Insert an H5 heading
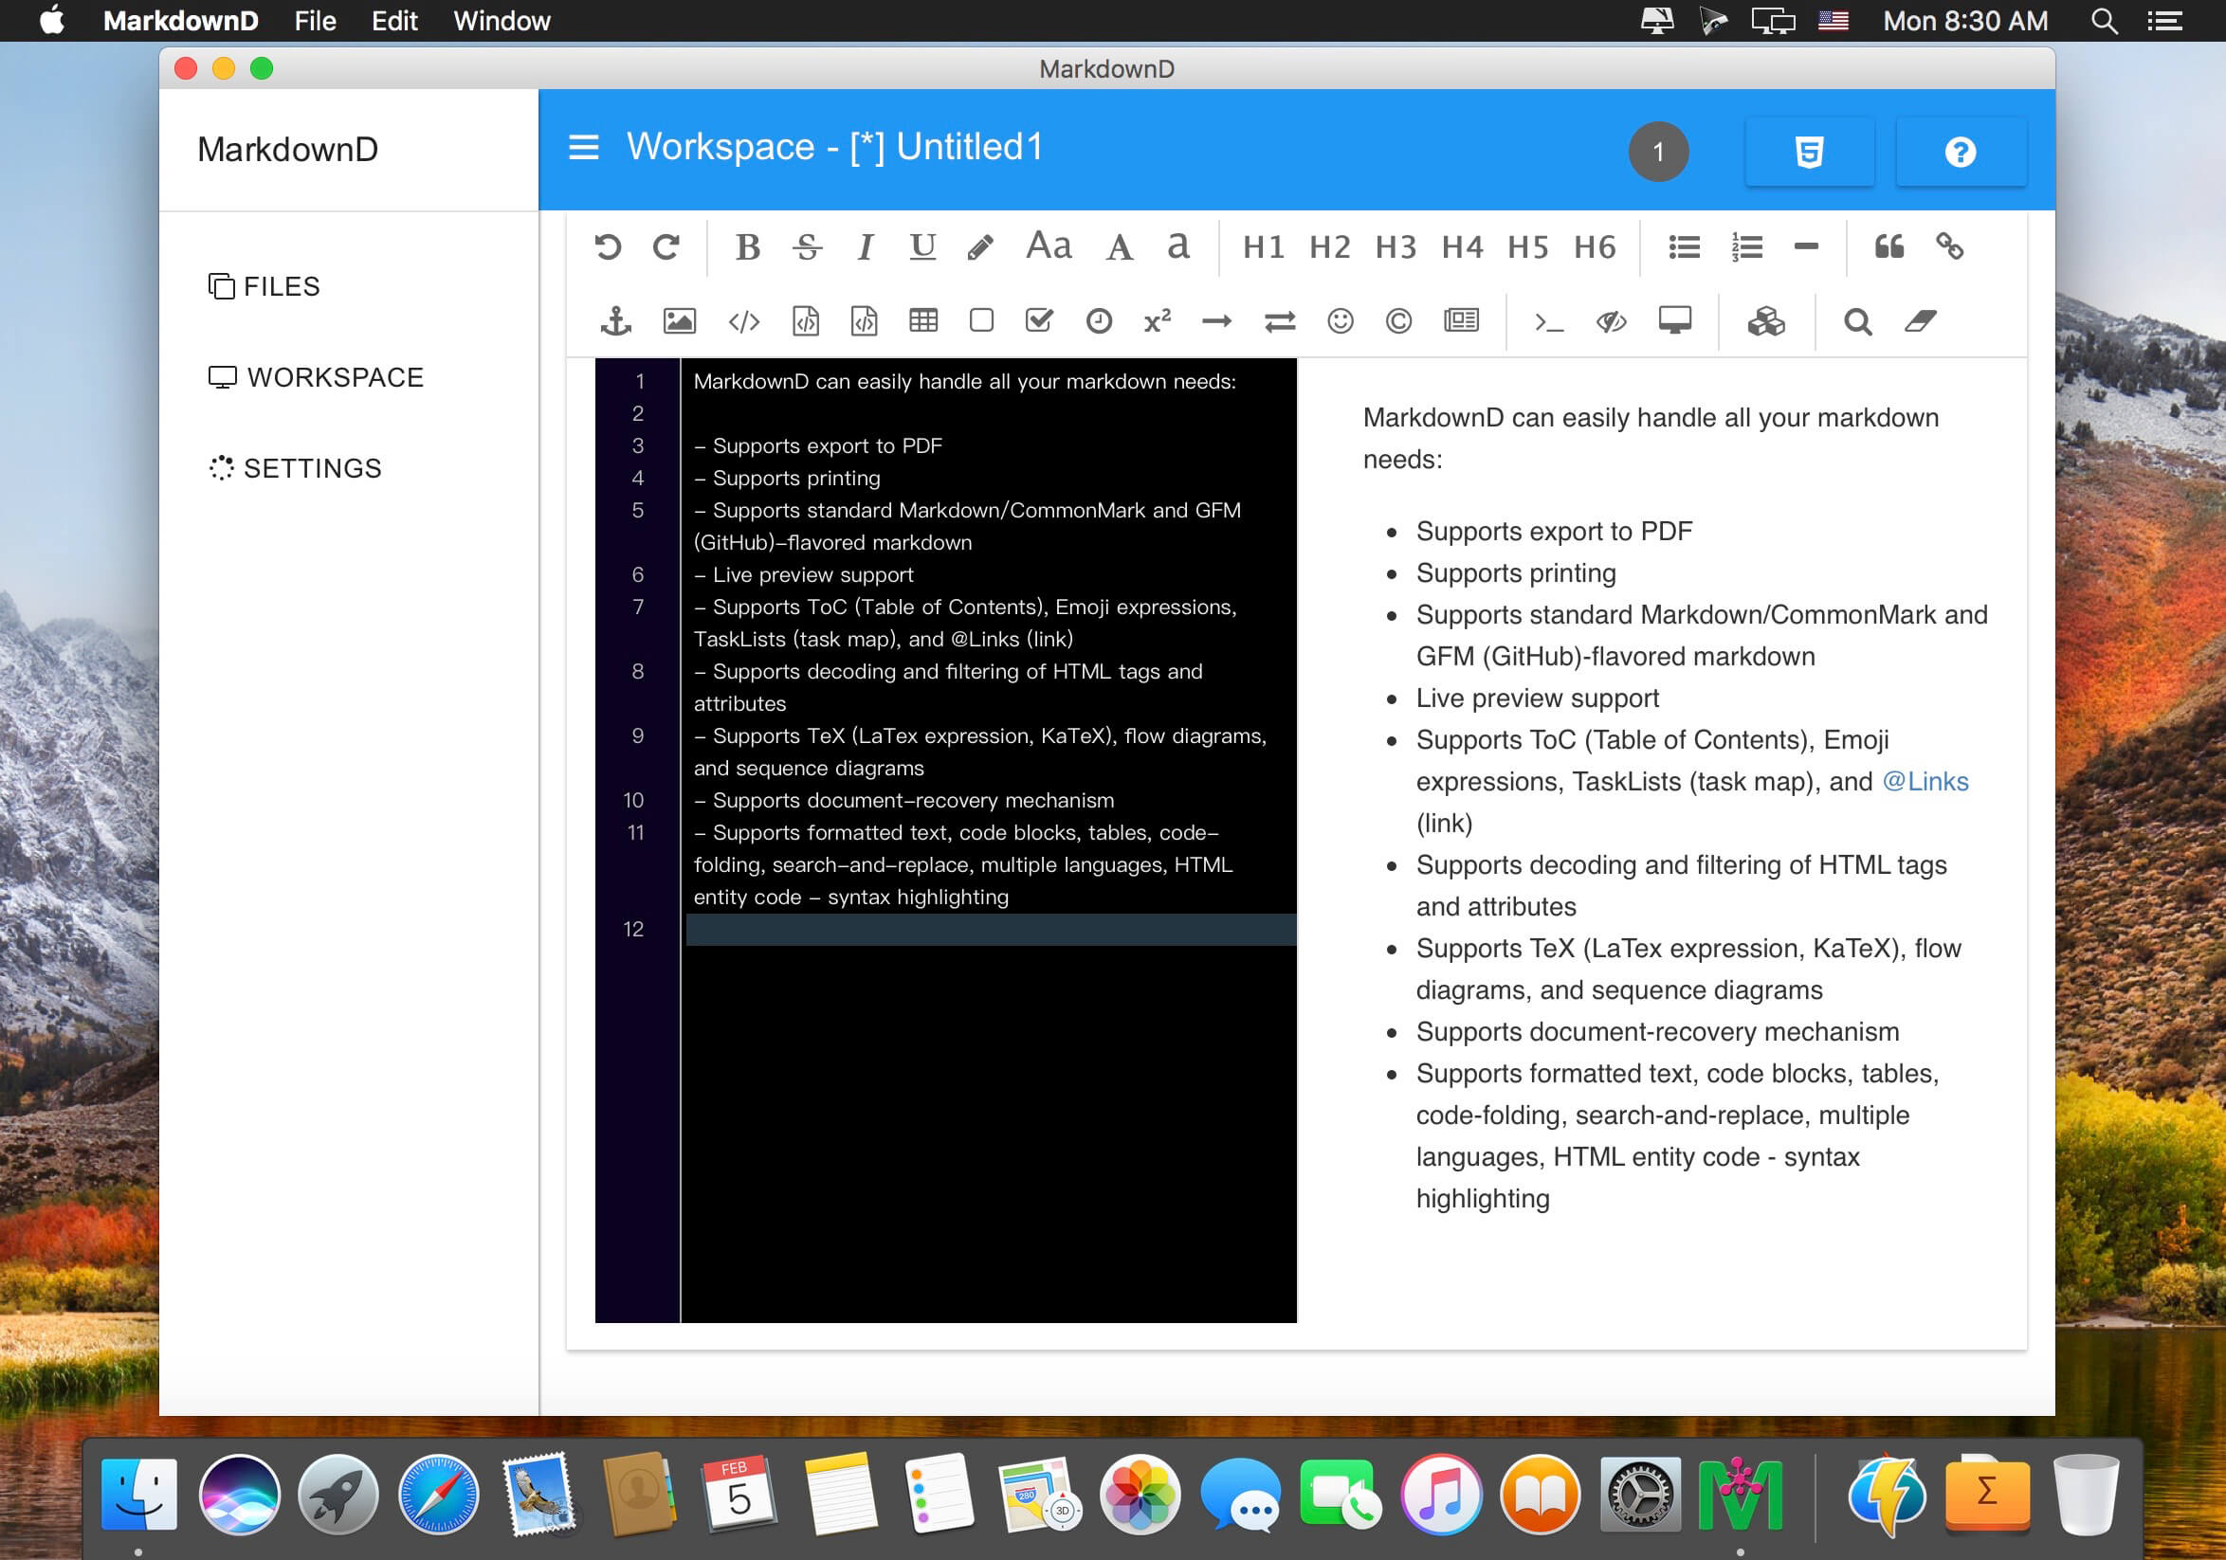Screen dimensions: 2226x1560 click(1528, 247)
